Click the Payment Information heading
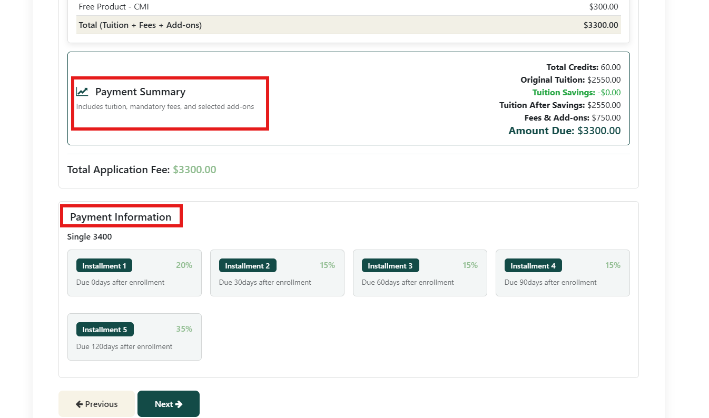This screenshot has height=418, width=709. tap(121, 217)
